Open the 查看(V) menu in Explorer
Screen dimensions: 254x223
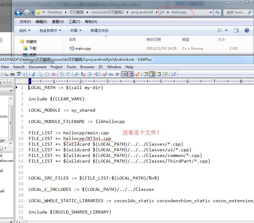point(58,22)
